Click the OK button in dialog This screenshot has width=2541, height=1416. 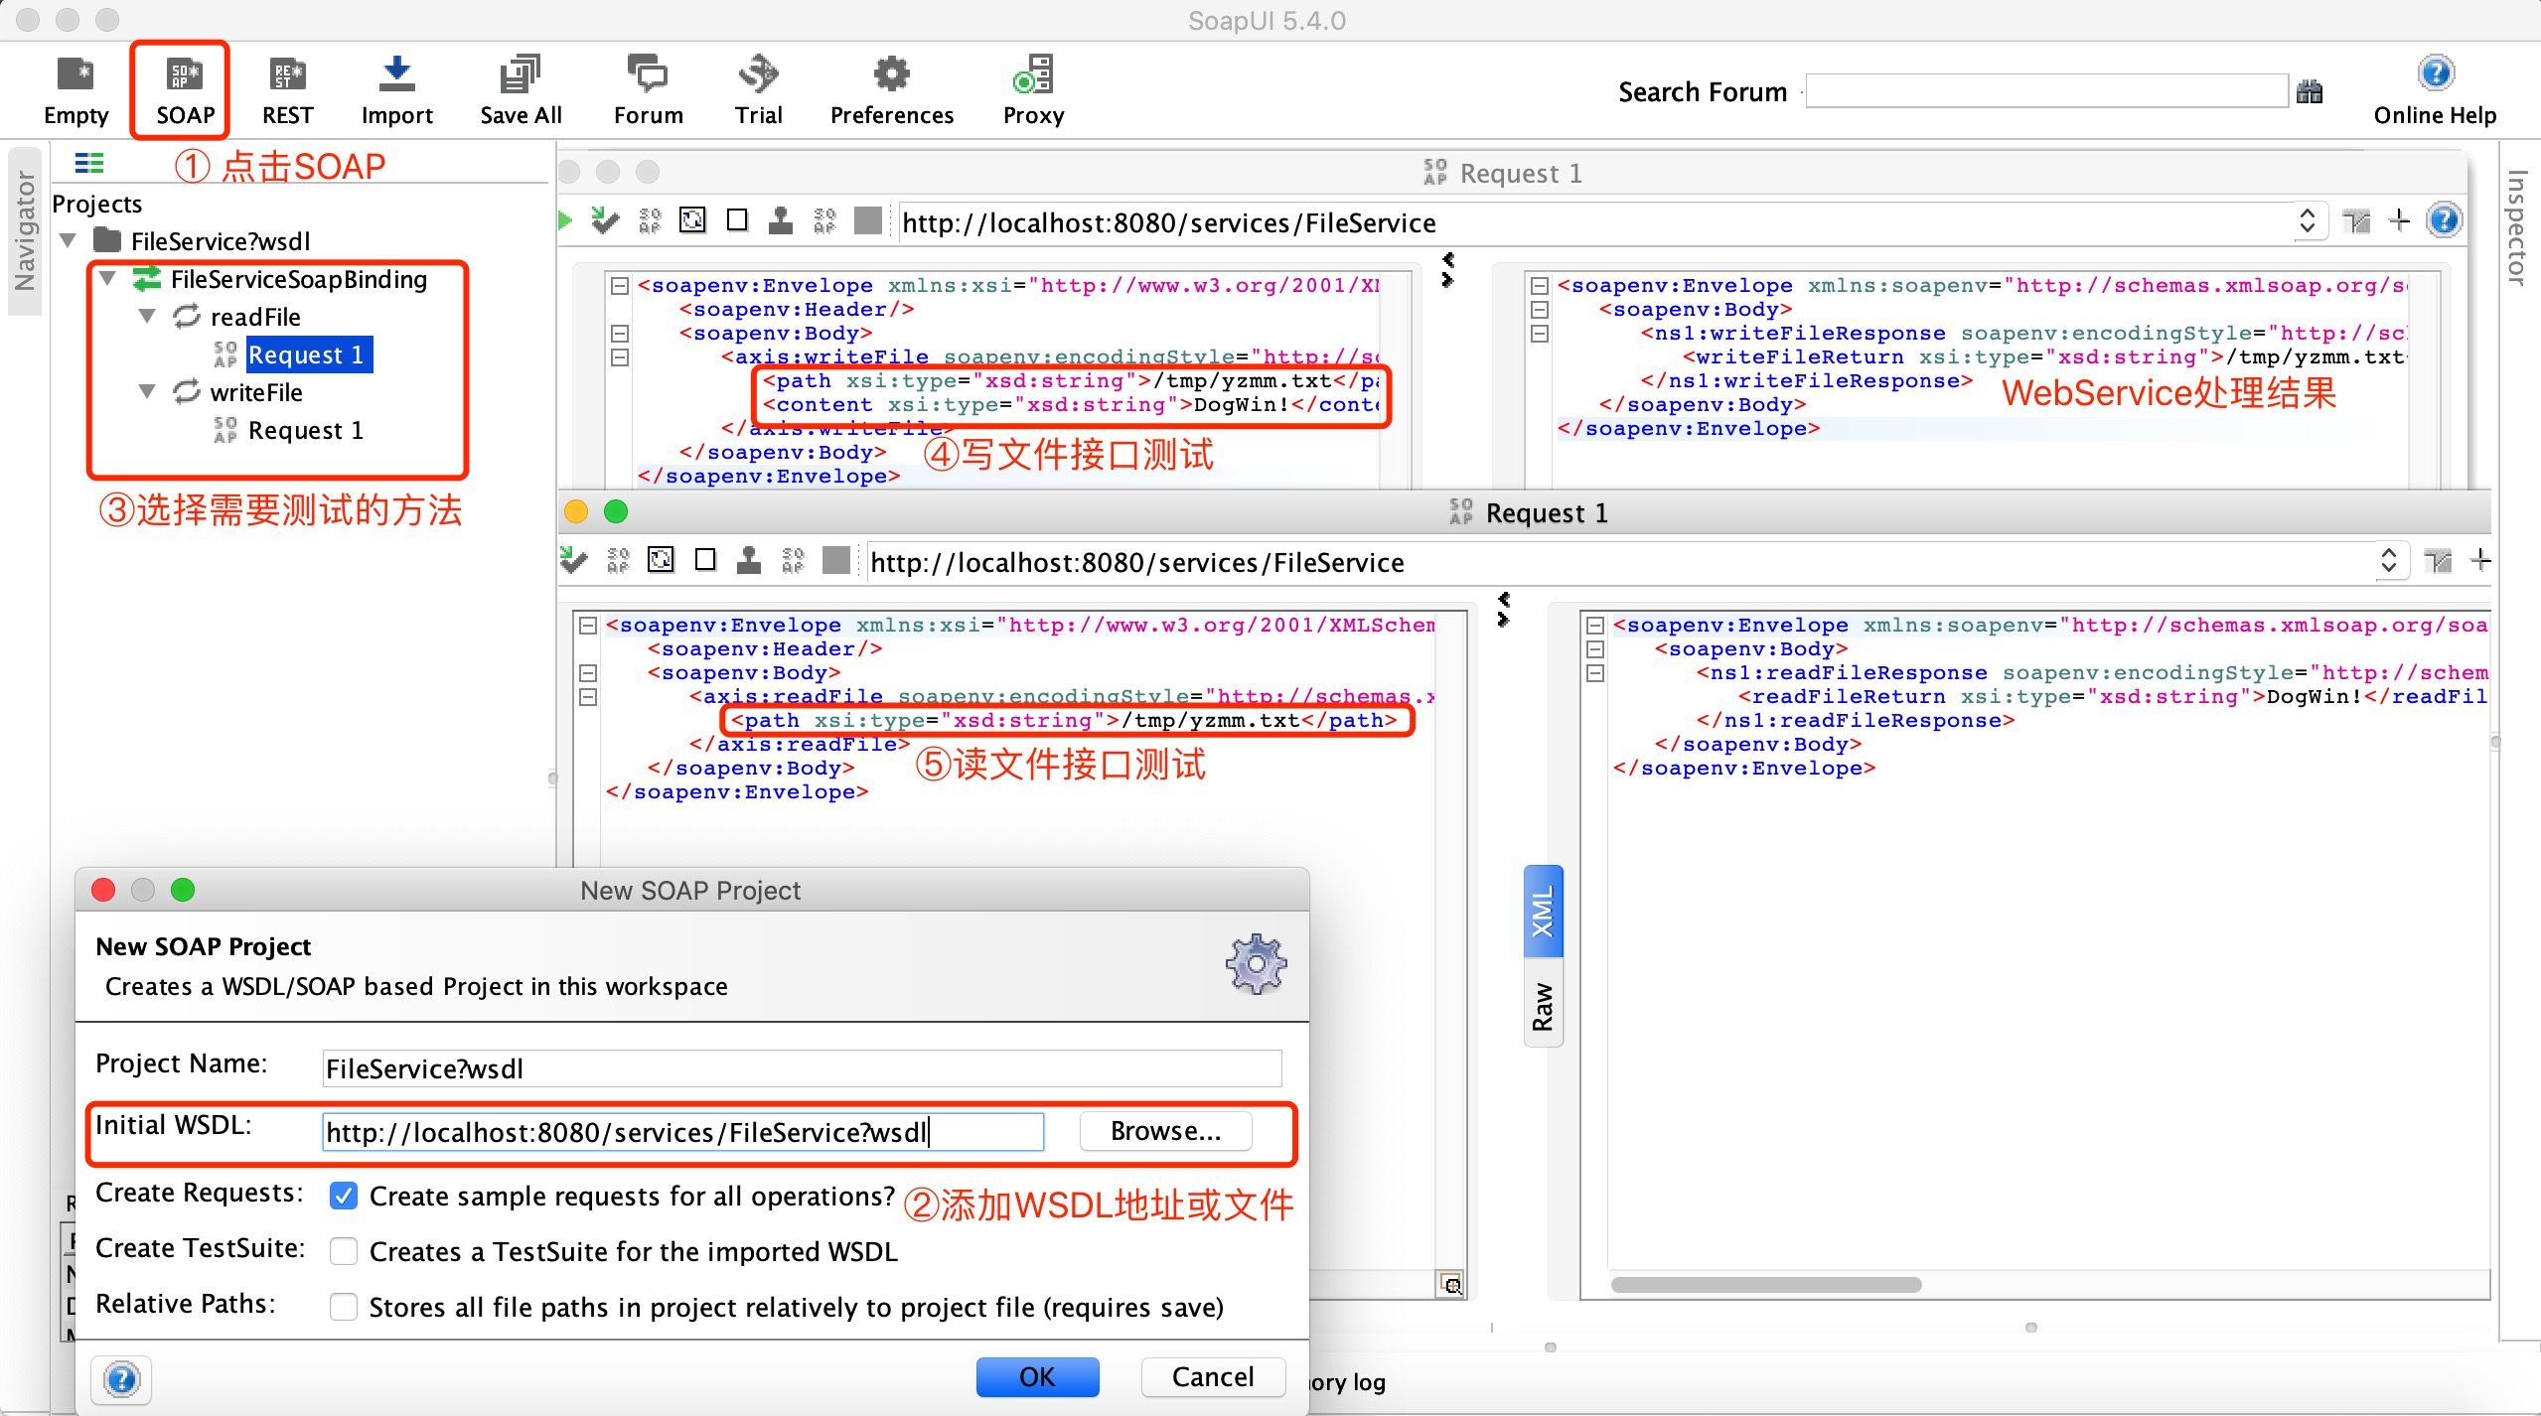[x=1037, y=1376]
